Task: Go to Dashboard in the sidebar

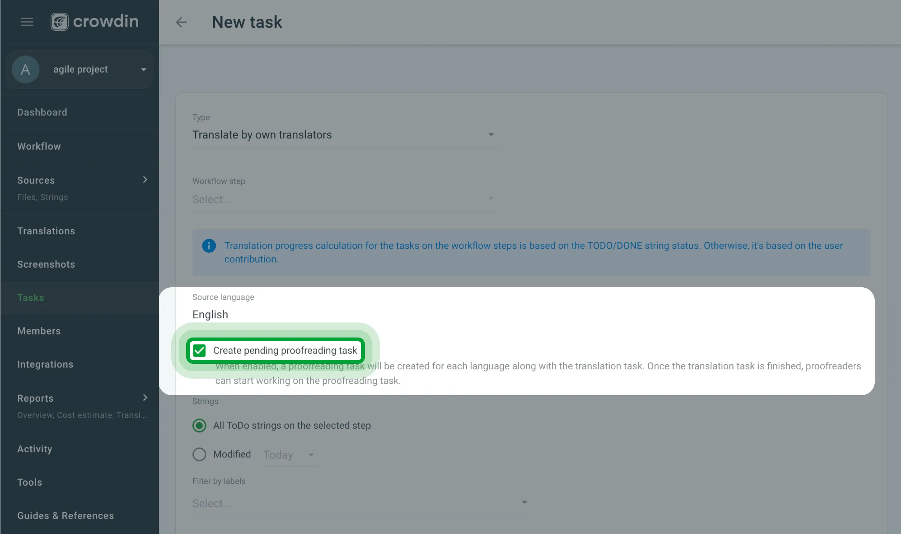Action: 42,112
